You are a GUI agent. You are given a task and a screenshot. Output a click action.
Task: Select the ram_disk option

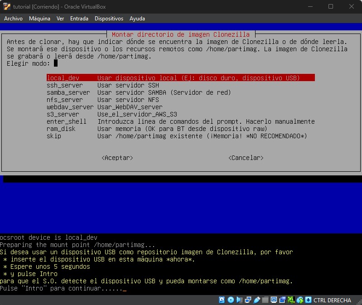pos(180,129)
